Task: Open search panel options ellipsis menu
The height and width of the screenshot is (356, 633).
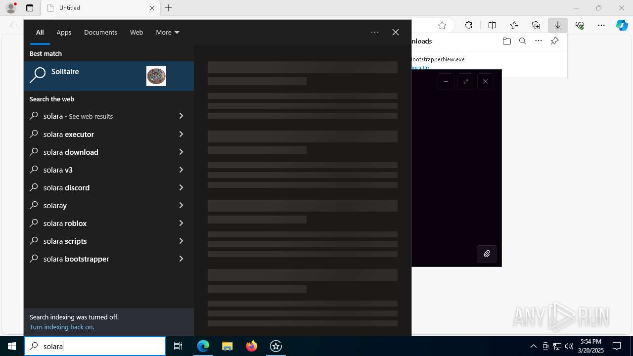Action: point(375,32)
